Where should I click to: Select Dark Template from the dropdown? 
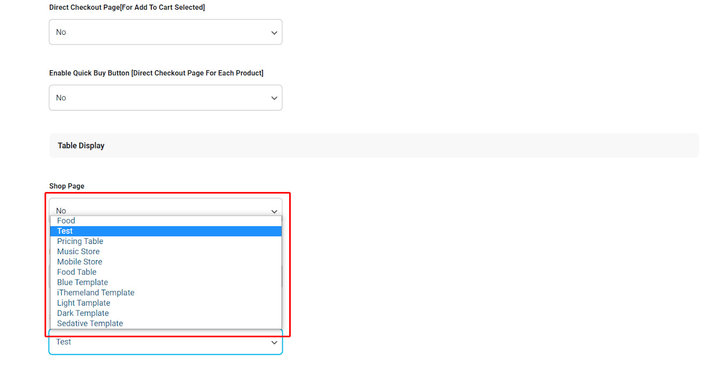[83, 313]
